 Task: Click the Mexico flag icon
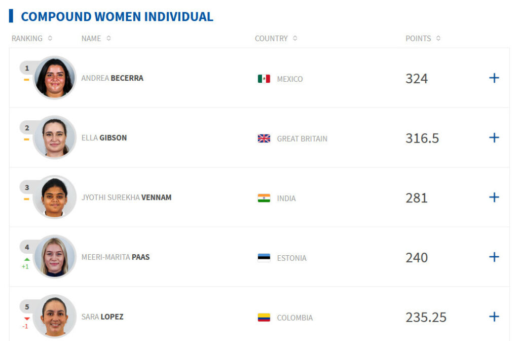coord(264,79)
